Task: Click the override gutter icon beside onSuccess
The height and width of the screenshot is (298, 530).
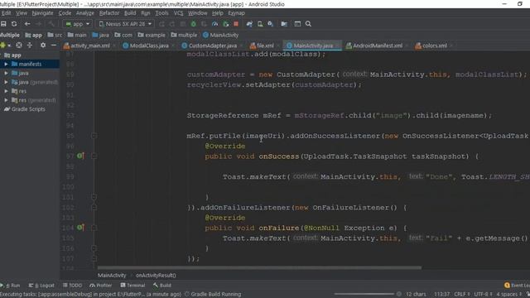Action: [80, 156]
